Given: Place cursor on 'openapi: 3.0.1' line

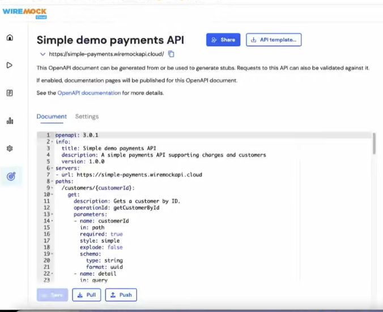Looking at the screenshot, I should (76, 135).
